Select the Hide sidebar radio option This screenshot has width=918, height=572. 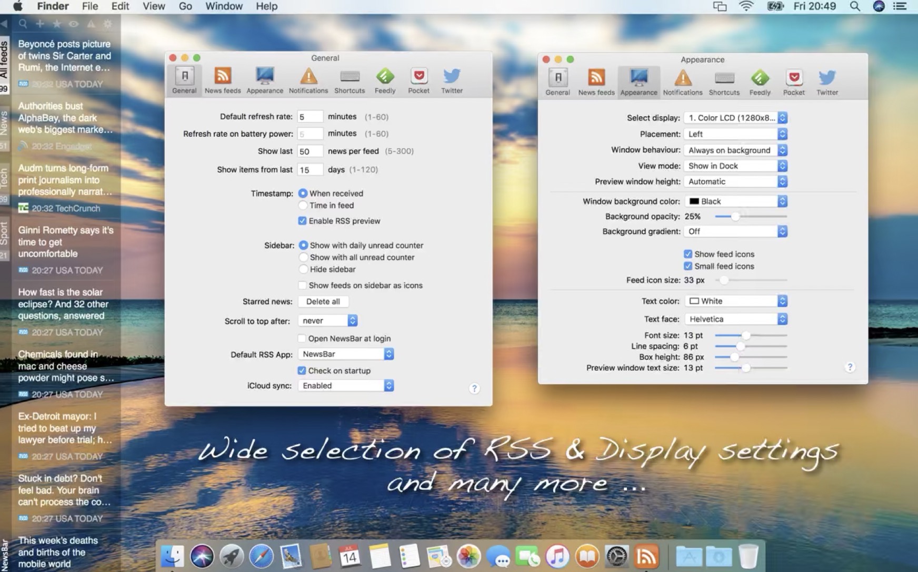click(303, 269)
